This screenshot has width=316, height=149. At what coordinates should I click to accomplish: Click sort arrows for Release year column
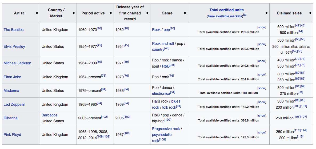[147, 13]
